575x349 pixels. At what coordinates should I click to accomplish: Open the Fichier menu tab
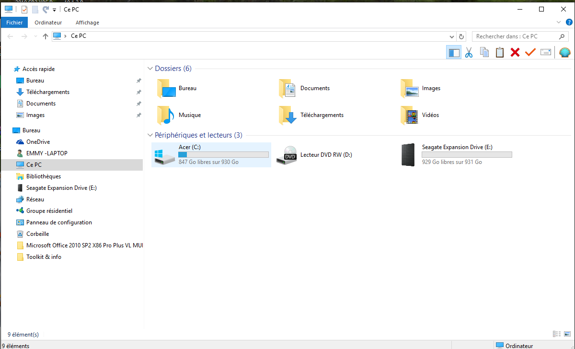[x=14, y=23]
